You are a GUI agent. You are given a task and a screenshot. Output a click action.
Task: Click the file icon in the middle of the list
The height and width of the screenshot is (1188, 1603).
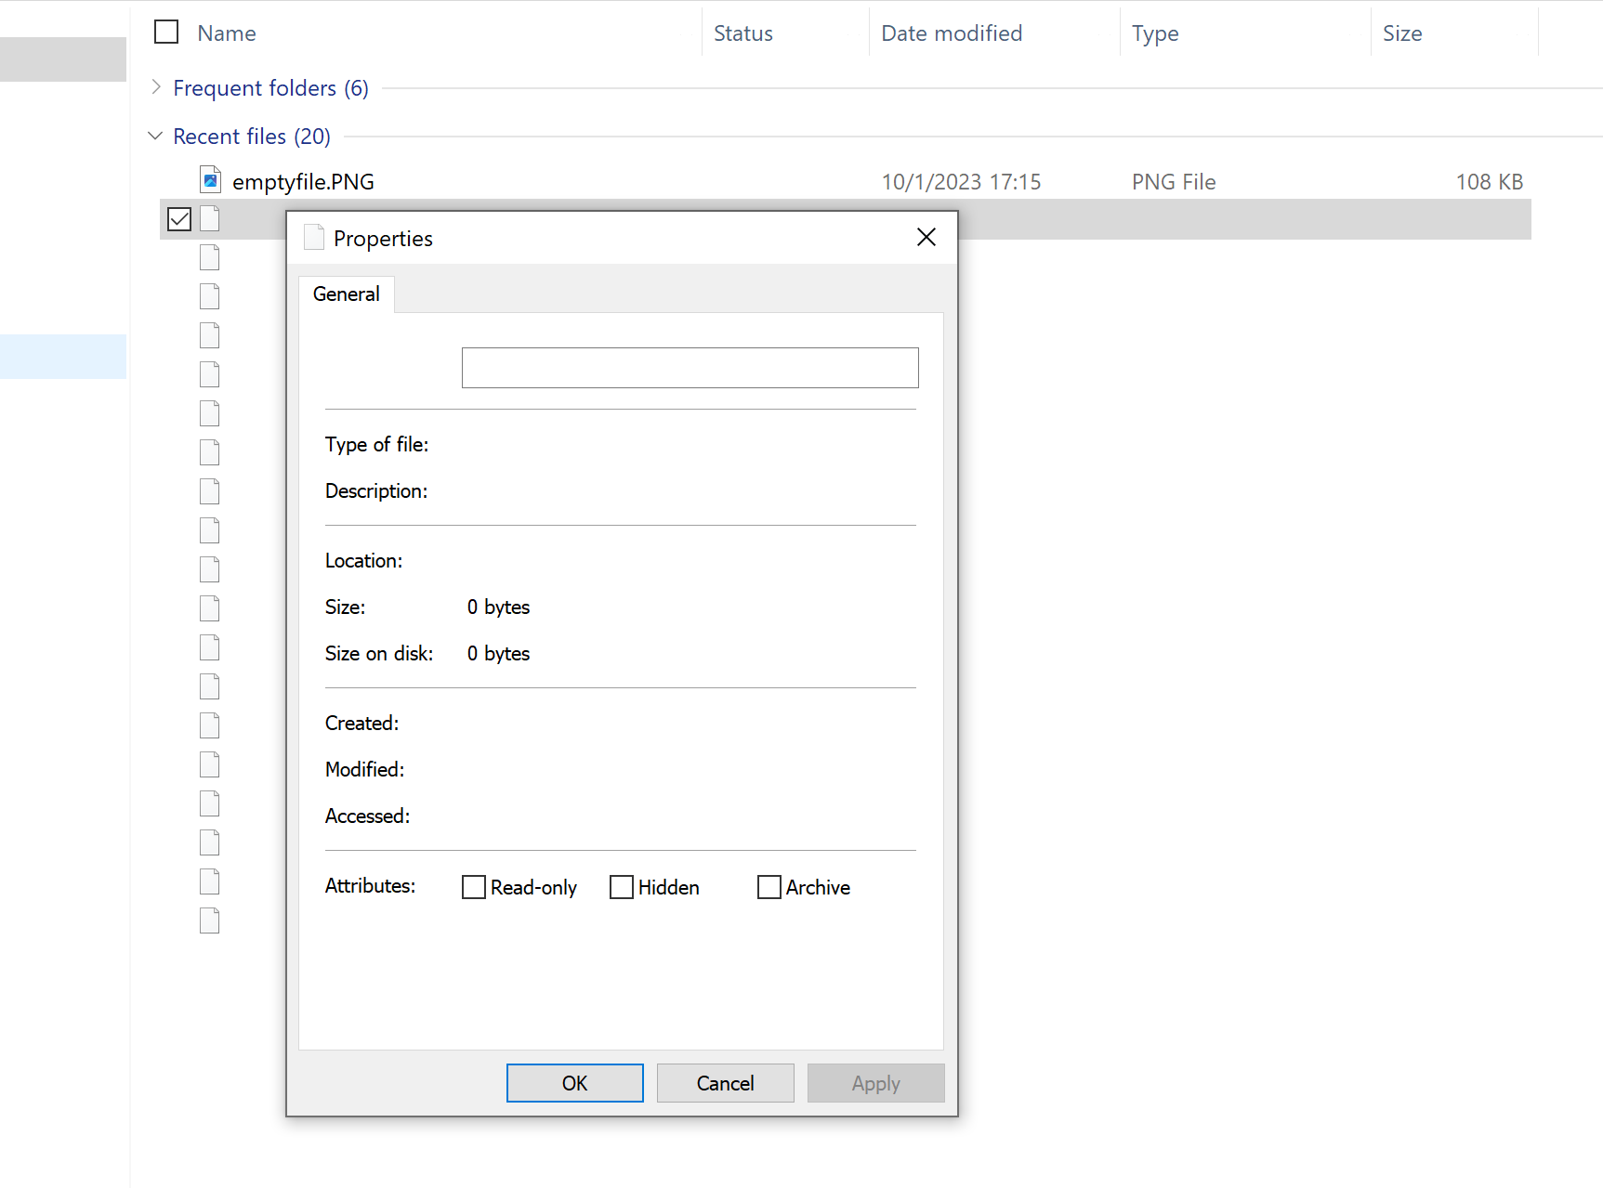(209, 569)
